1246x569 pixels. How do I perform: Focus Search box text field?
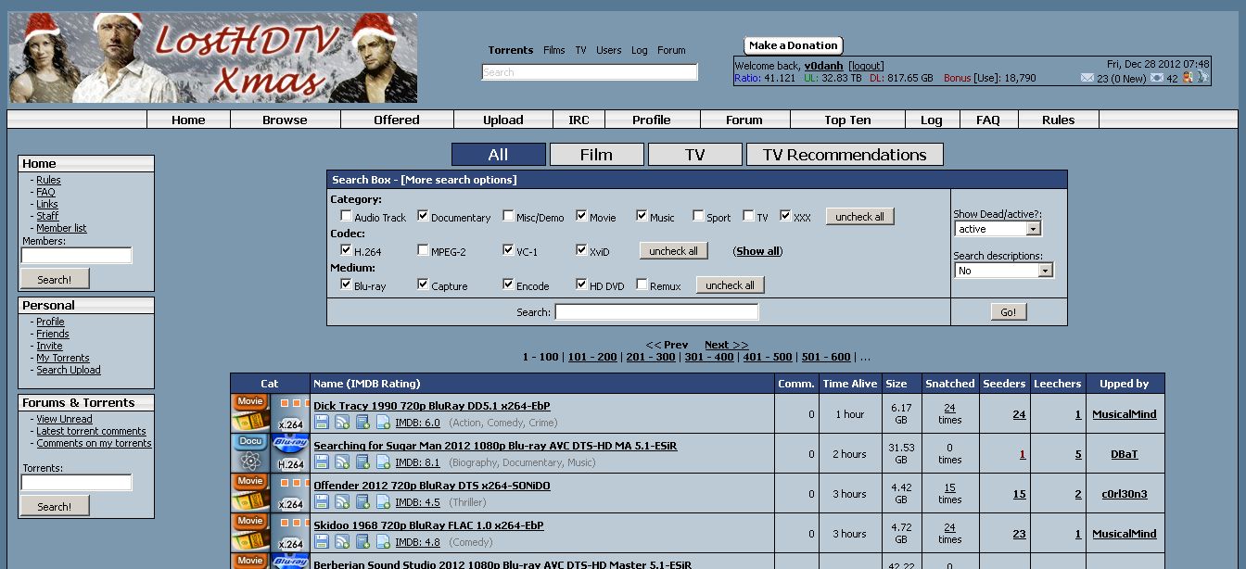pyautogui.click(x=656, y=312)
